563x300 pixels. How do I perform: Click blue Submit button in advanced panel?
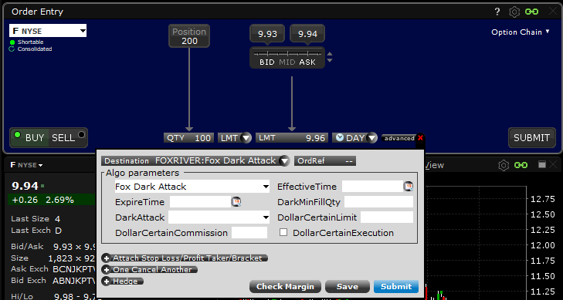(x=396, y=286)
